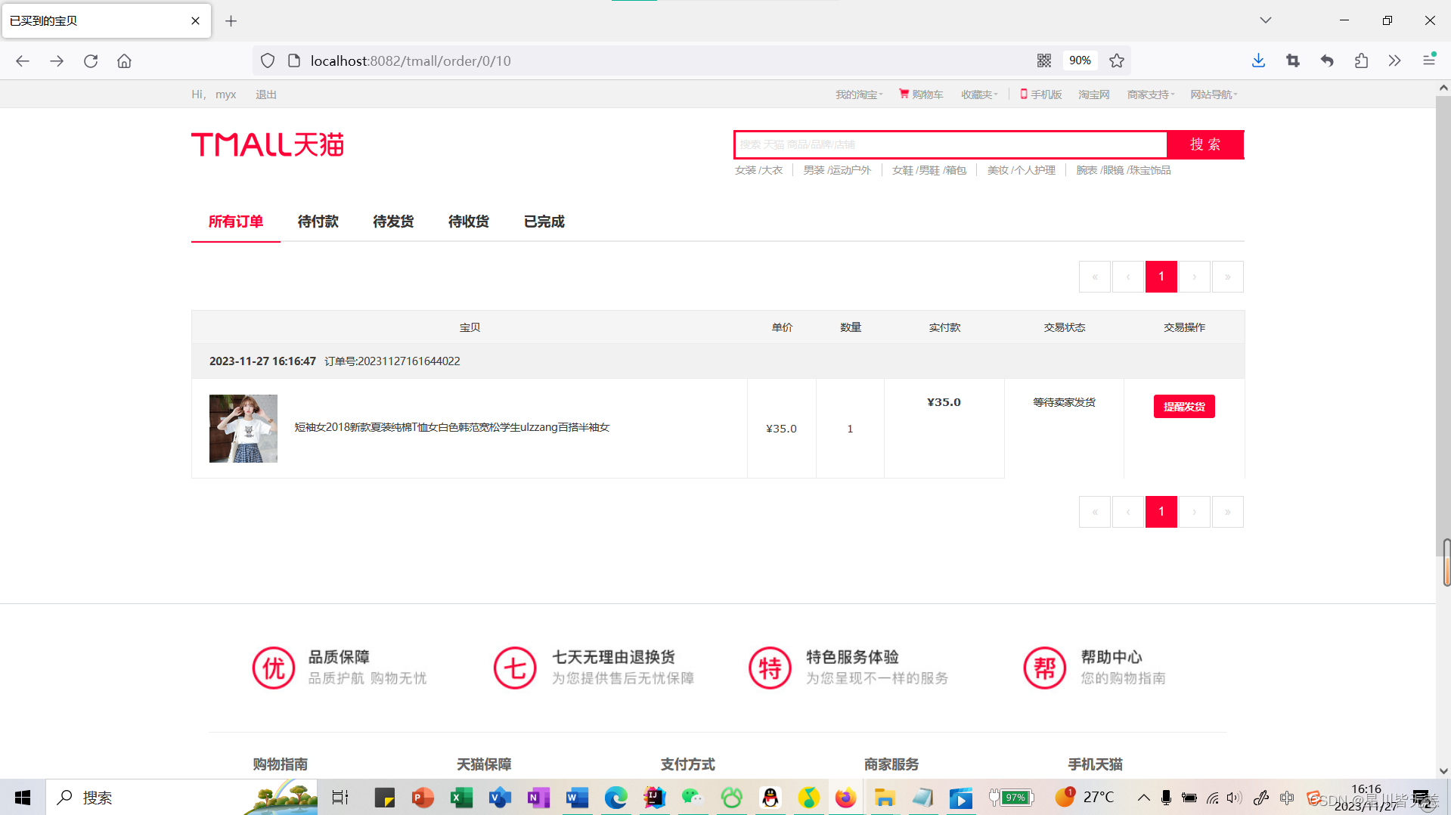Open 美妆/个人护理 category link
This screenshot has width=1451, height=815.
tap(1022, 170)
